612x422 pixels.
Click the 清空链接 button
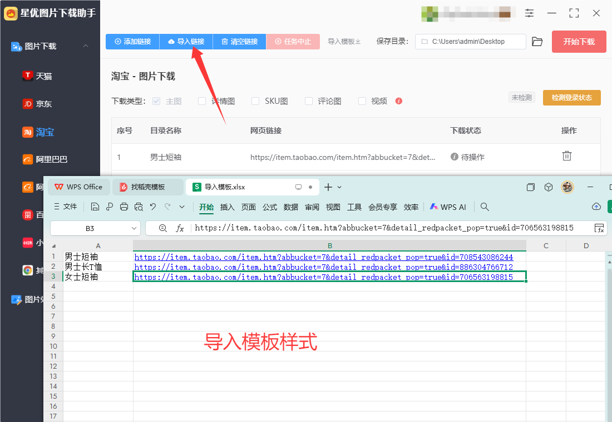click(240, 41)
